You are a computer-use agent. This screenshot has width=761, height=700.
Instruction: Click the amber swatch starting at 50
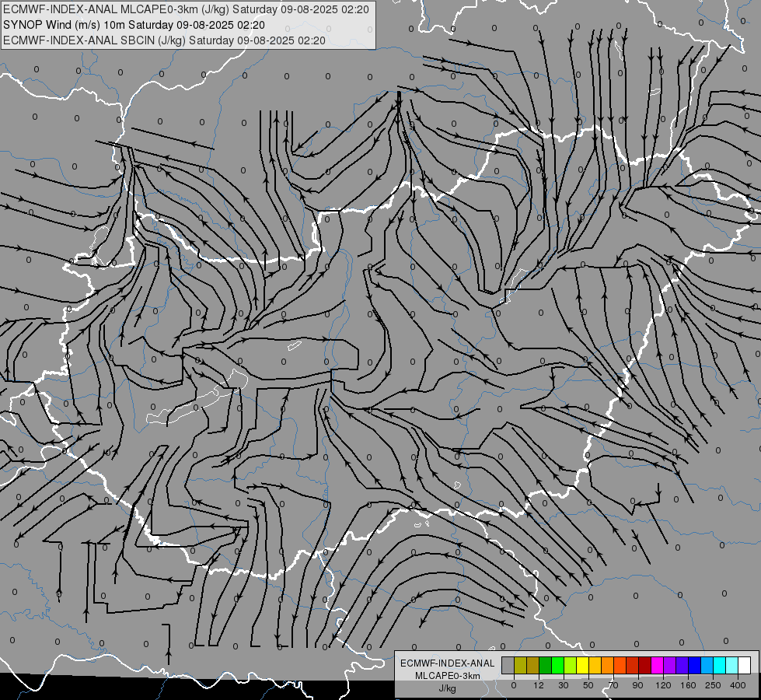595,665
